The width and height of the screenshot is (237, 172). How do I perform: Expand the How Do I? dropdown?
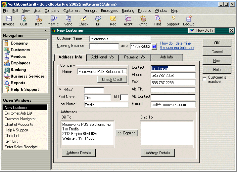coord(202,31)
